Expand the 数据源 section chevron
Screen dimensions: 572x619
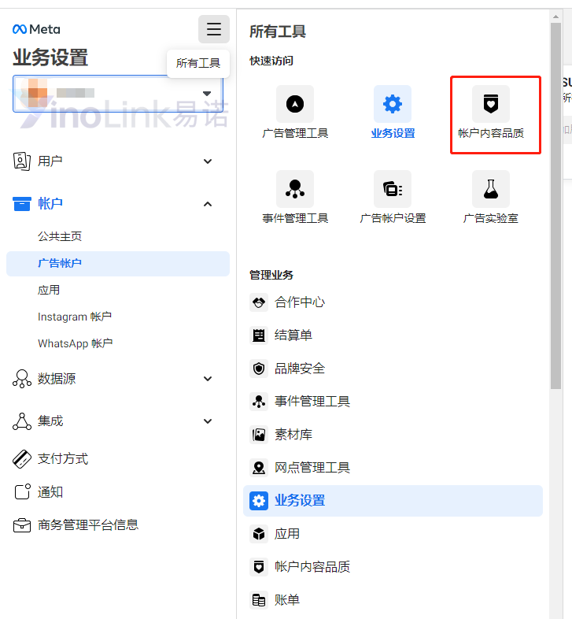coord(208,379)
